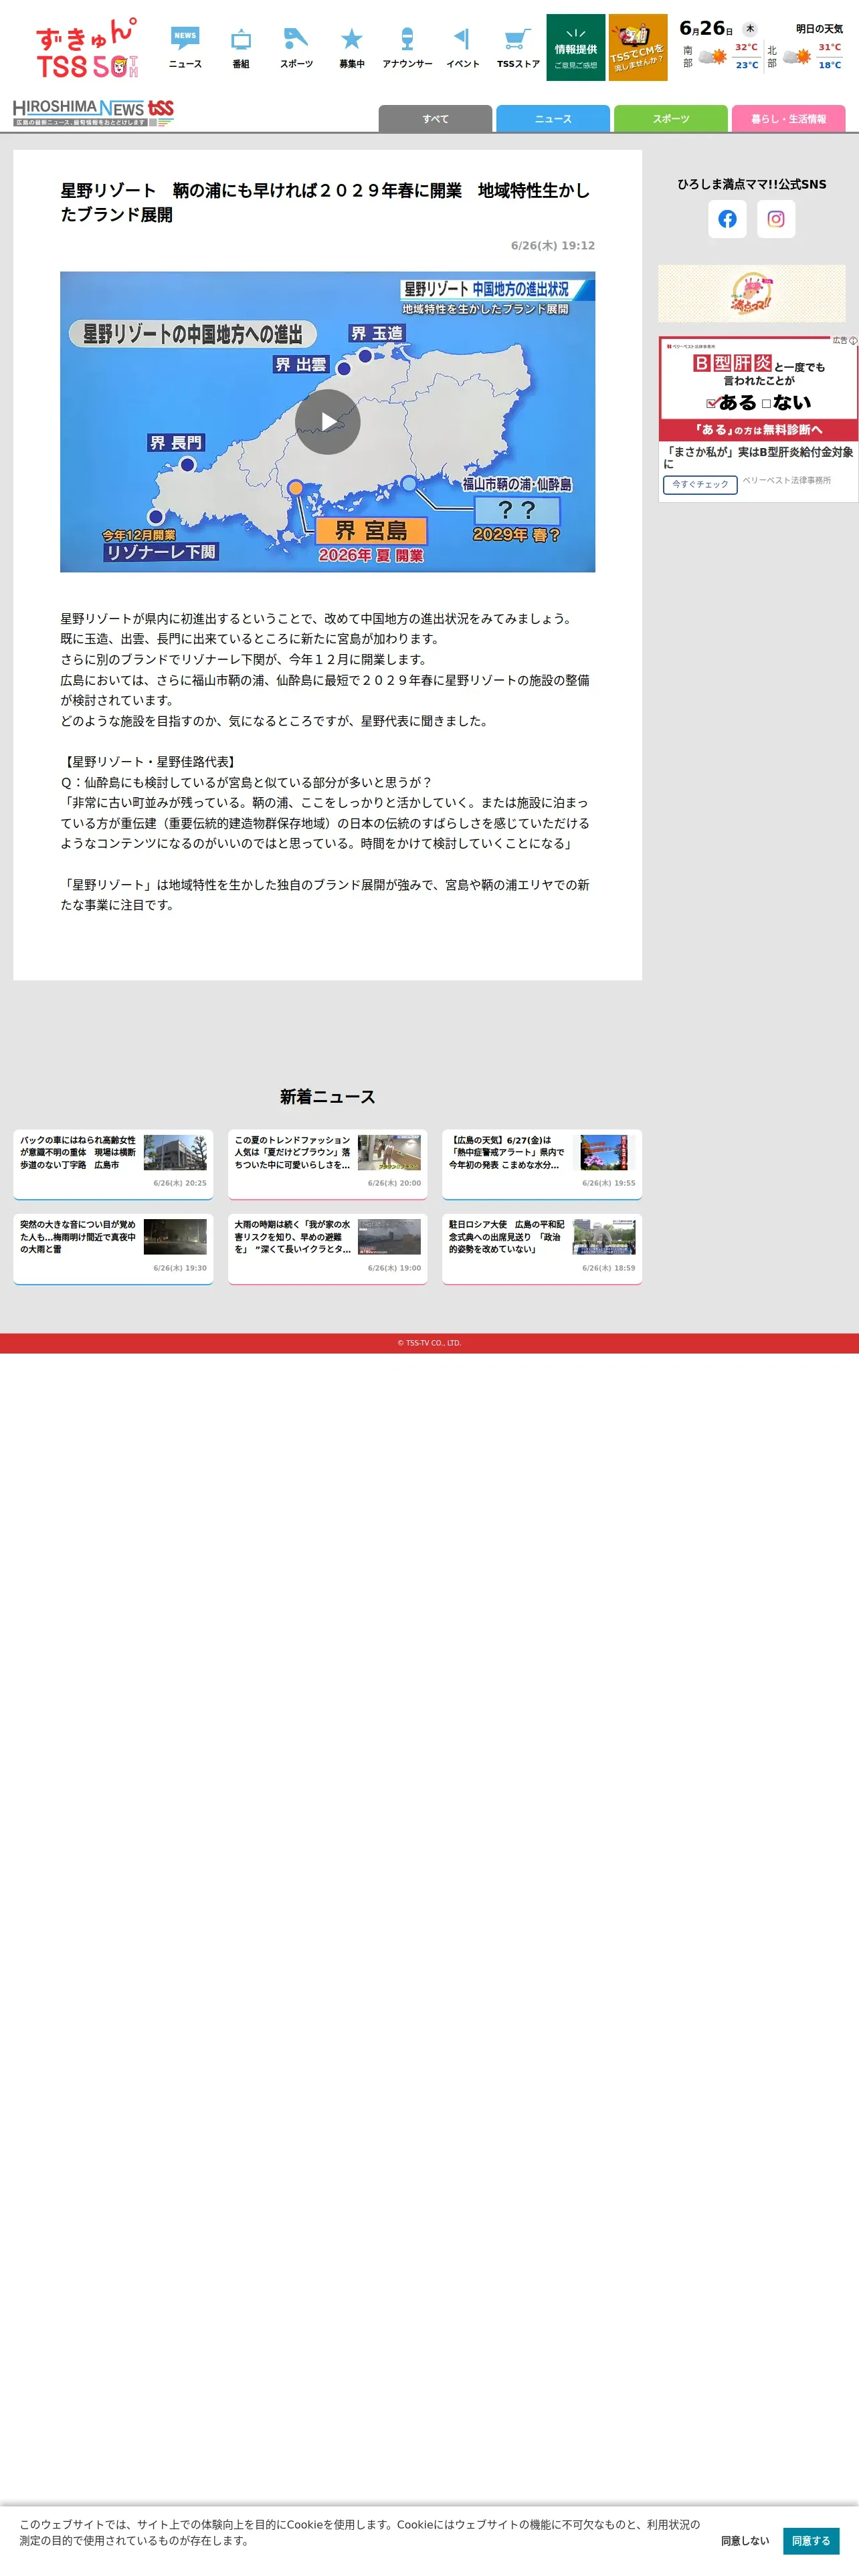Click the TSSでCM orange banner

[638, 47]
